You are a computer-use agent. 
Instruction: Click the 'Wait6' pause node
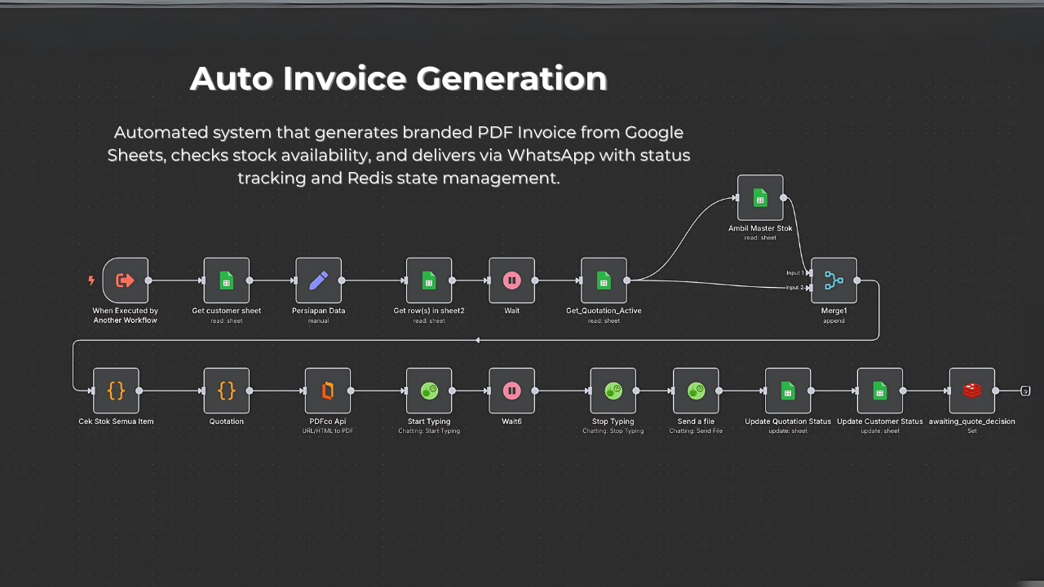512,391
